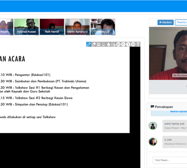
Task: Jump to the first slide
Action: point(118,44)
